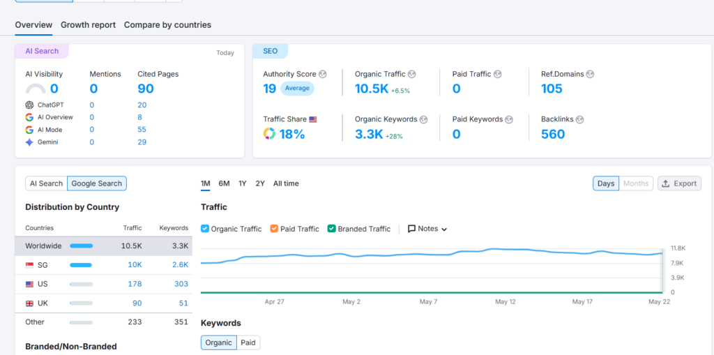714x355 pixels.
Task: Click ChatGPT cited pages value 20
Action: pos(142,105)
